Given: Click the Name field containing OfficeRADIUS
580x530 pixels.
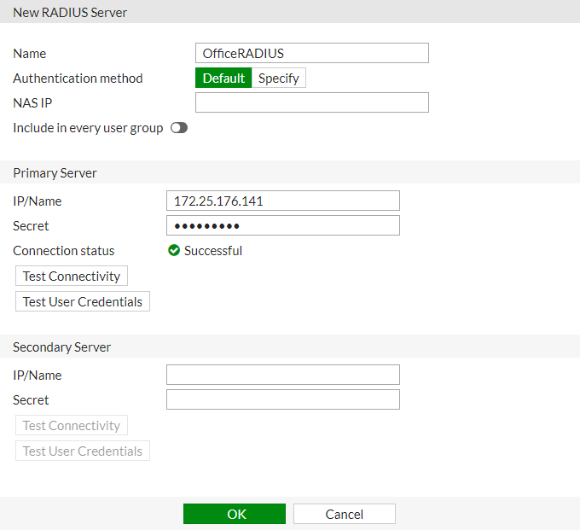Looking at the screenshot, I should click(x=312, y=53).
